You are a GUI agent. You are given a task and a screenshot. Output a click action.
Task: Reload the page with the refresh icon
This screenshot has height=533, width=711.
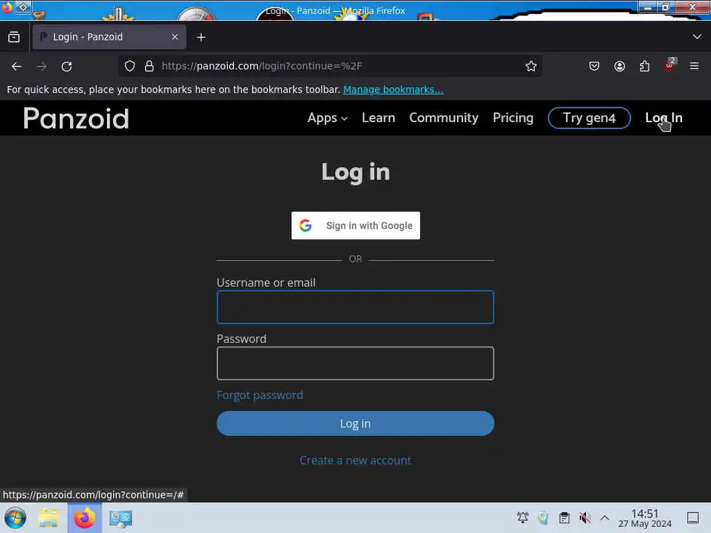[x=67, y=67]
